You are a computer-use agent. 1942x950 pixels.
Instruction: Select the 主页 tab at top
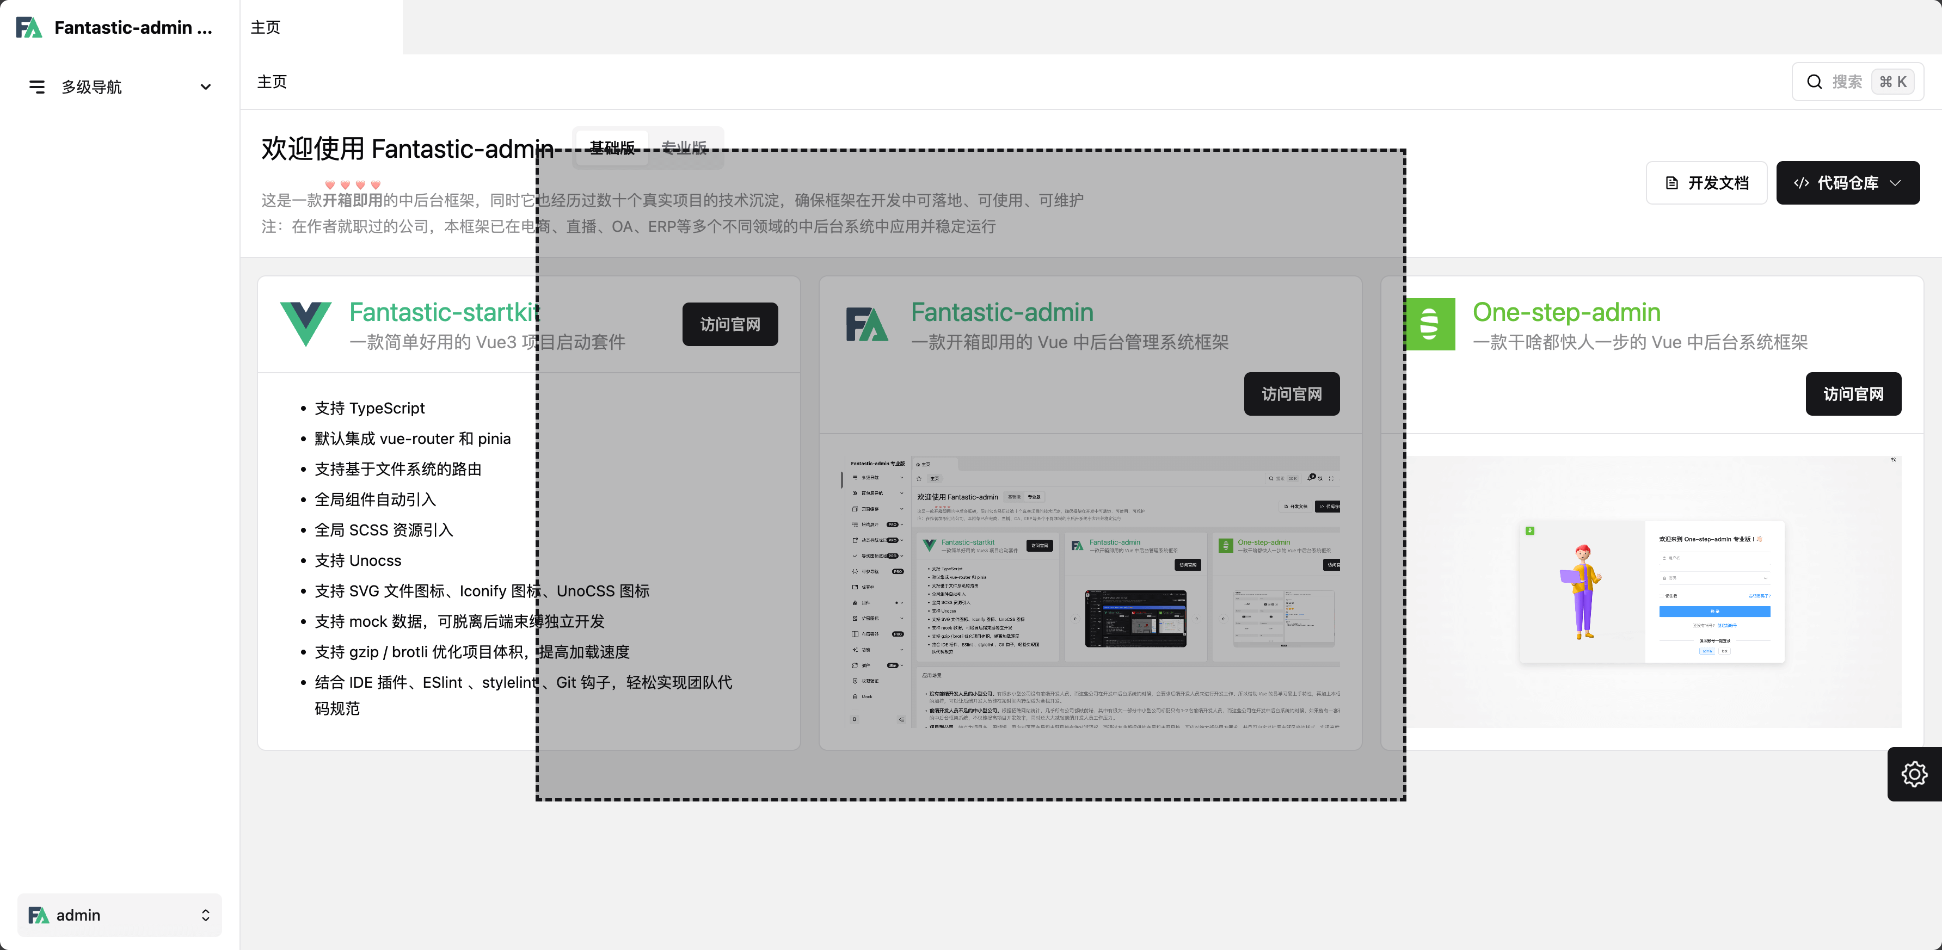pos(266,28)
